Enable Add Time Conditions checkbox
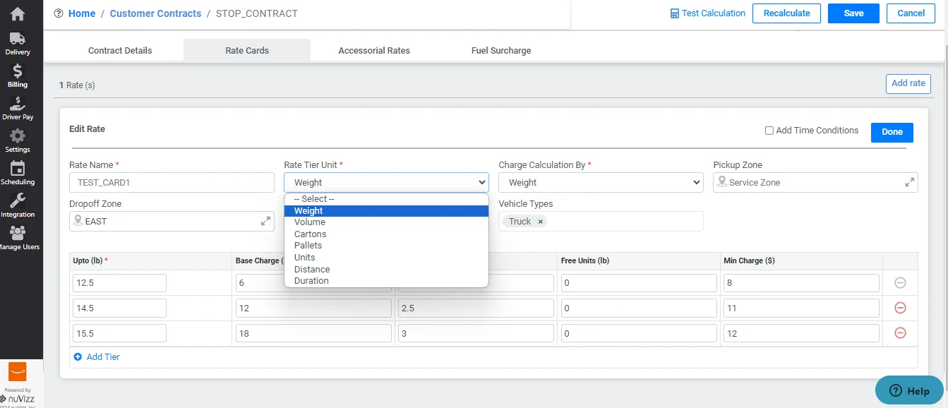The height and width of the screenshot is (408, 948). 769,131
